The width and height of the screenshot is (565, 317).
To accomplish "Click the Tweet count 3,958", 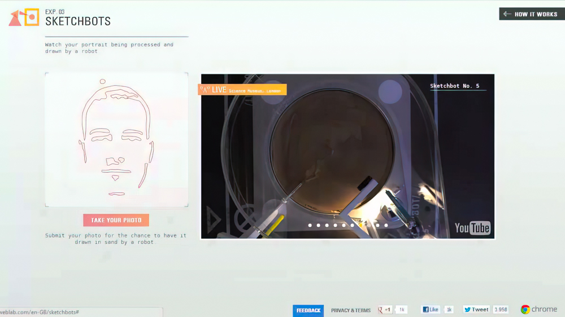I will click(x=501, y=310).
